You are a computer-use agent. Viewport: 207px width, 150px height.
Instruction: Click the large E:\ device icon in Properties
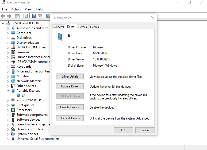click(x=60, y=37)
